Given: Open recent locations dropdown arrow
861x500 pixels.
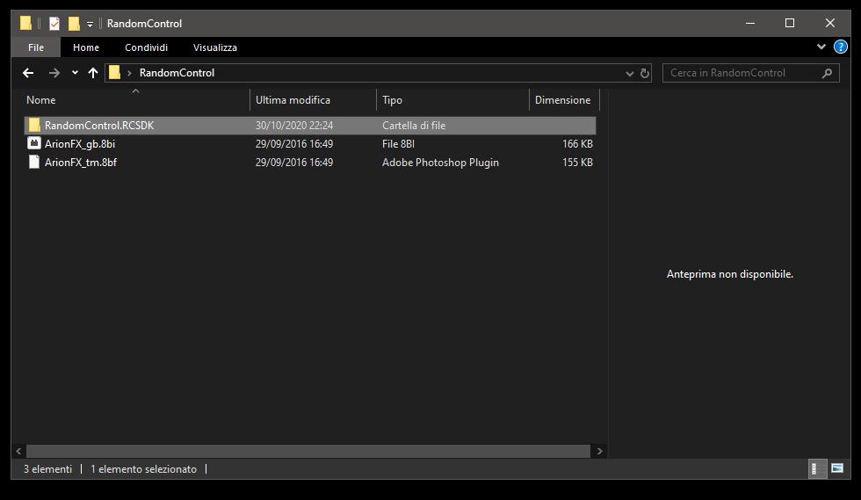Looking at the screenshot, I should 75,73.
